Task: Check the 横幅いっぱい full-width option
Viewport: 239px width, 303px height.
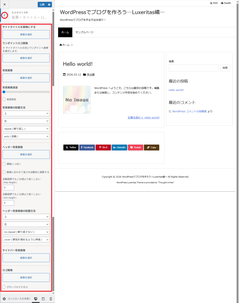Action: tap(4, 164)
